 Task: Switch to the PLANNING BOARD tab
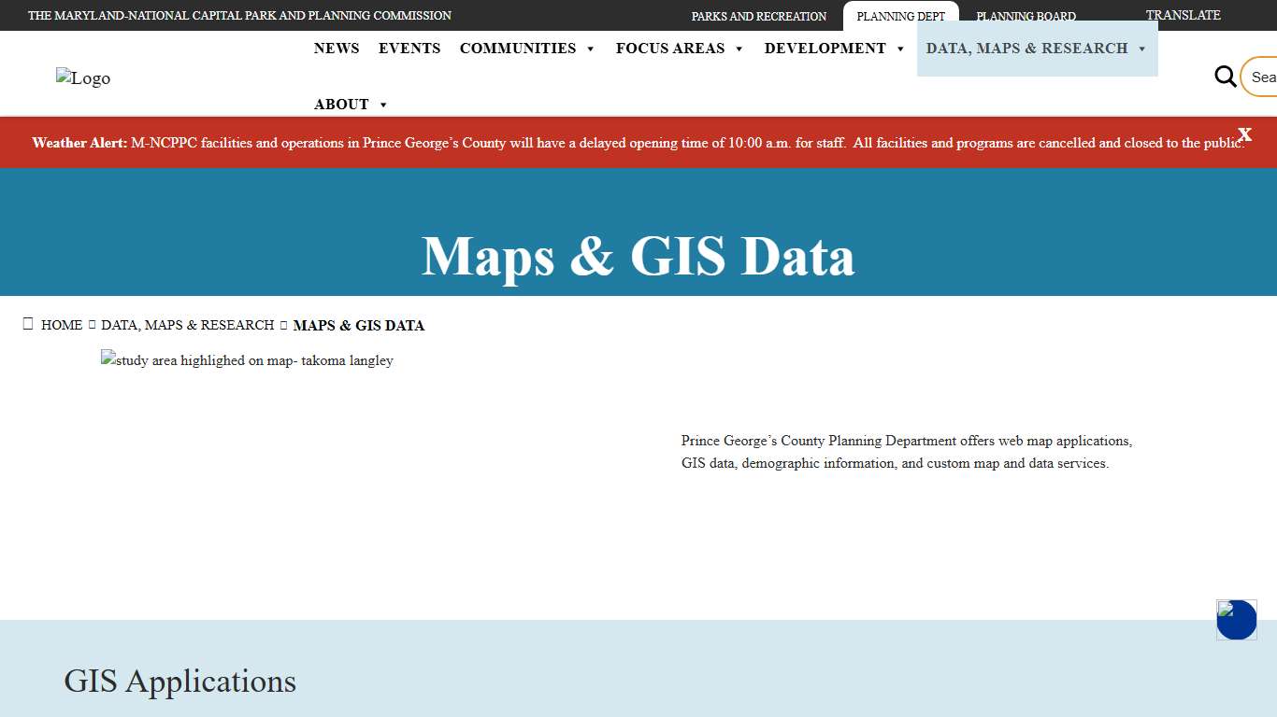(x=1026, y=16)
